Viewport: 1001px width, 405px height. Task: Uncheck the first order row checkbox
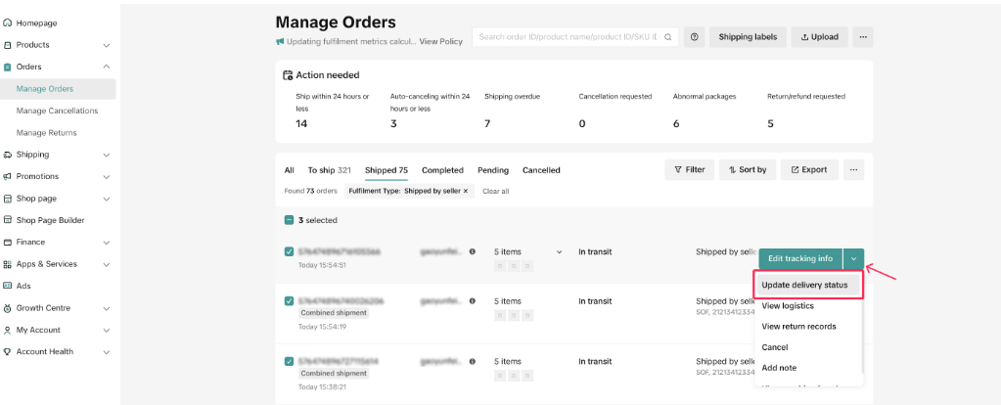pos(289,251)
